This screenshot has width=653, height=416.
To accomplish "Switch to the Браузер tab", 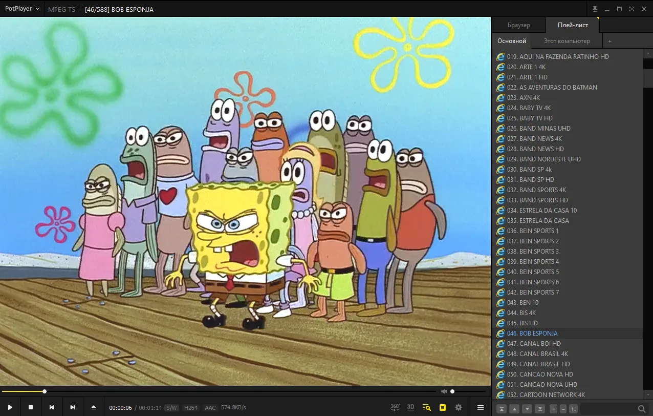I will (519, 25).
